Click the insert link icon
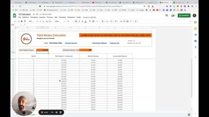Viewport: 209px width, 117px height. click(121, 21)
